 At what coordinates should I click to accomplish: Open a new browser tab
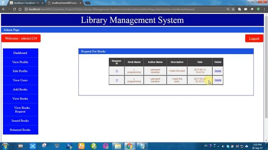tap(88, 3)
